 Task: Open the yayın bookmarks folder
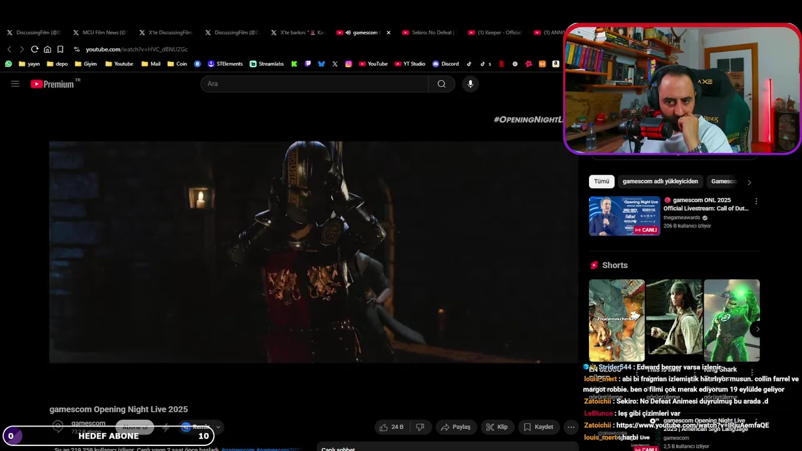point(29,64)
